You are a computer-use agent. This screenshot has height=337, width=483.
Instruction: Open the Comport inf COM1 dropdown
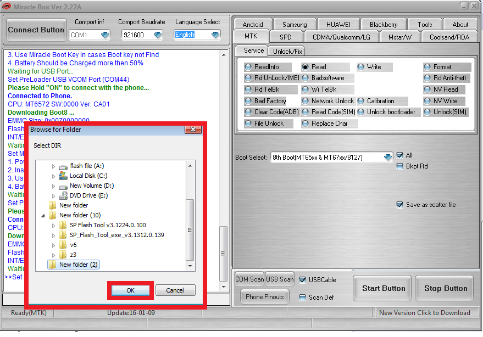(x=105, y=35)
